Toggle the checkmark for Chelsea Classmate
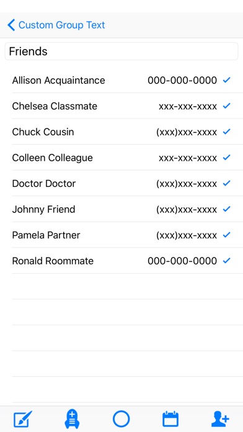The width and height of the screenshot is (243, 432). (x=226, y=106)
